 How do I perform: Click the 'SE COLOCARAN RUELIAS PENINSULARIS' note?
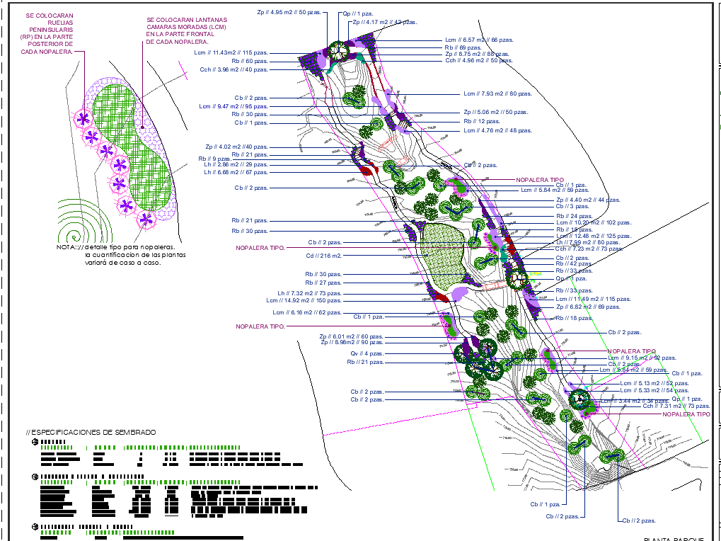48,33
